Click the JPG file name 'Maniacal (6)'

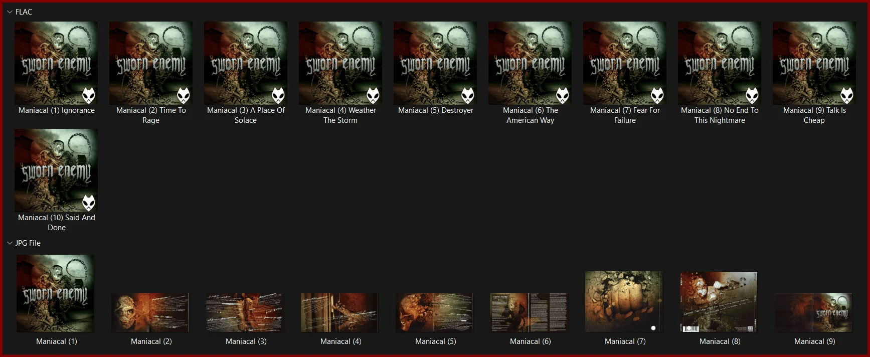coord(531,341)
